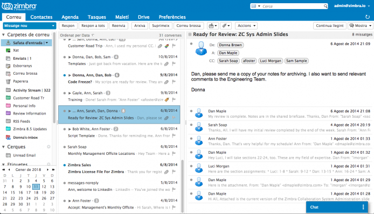Toggle read dot on Sarah Soap reply
The width and height of the screenshot is (374, 214).
coord(191,125)
